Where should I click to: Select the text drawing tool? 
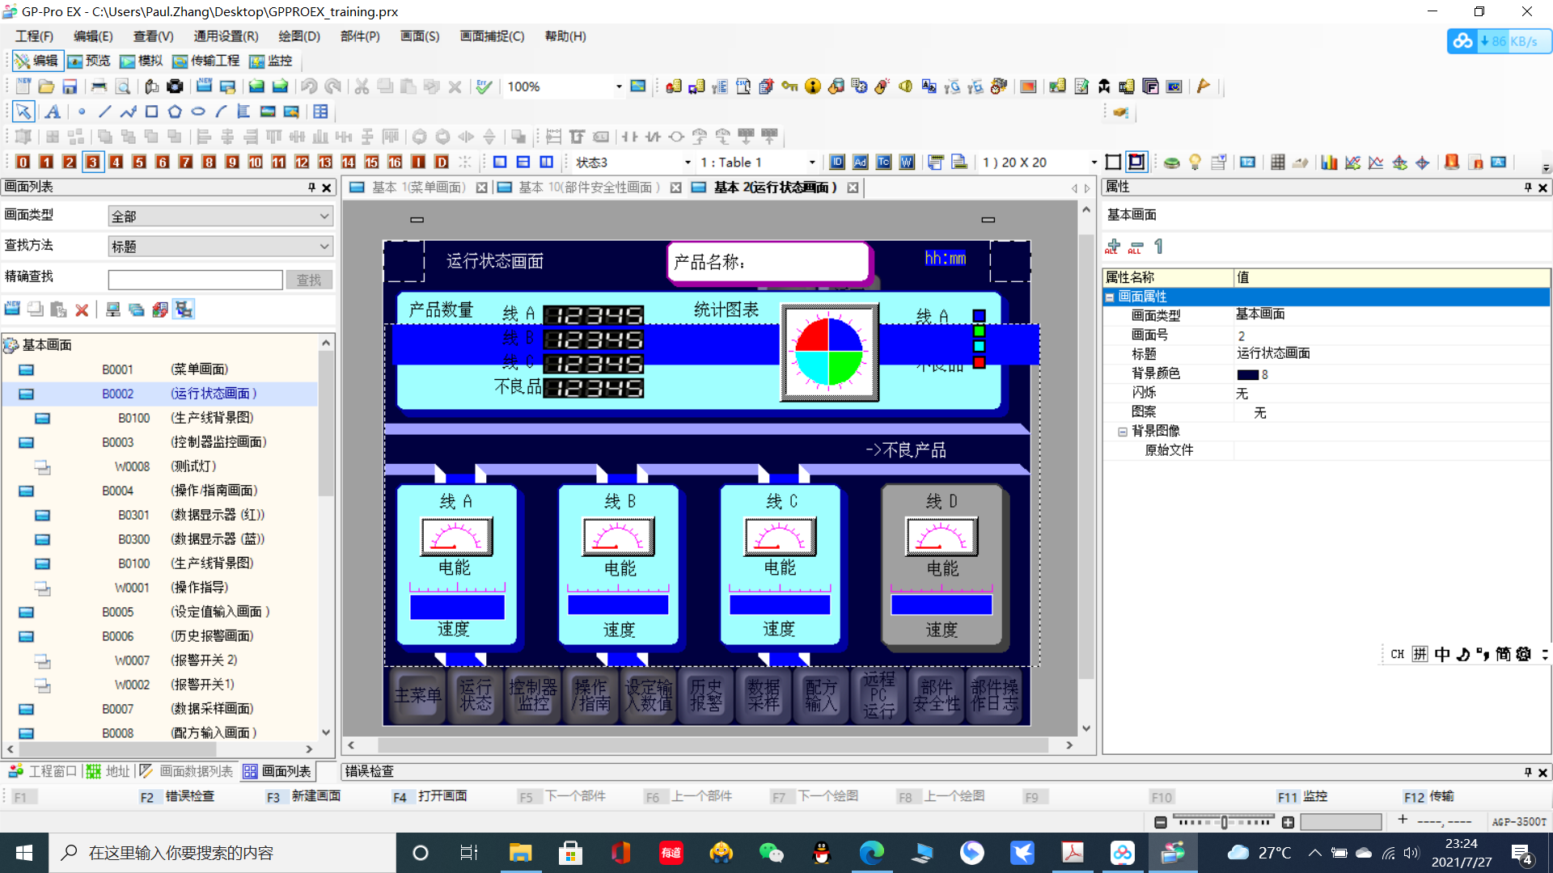(53, 112)
